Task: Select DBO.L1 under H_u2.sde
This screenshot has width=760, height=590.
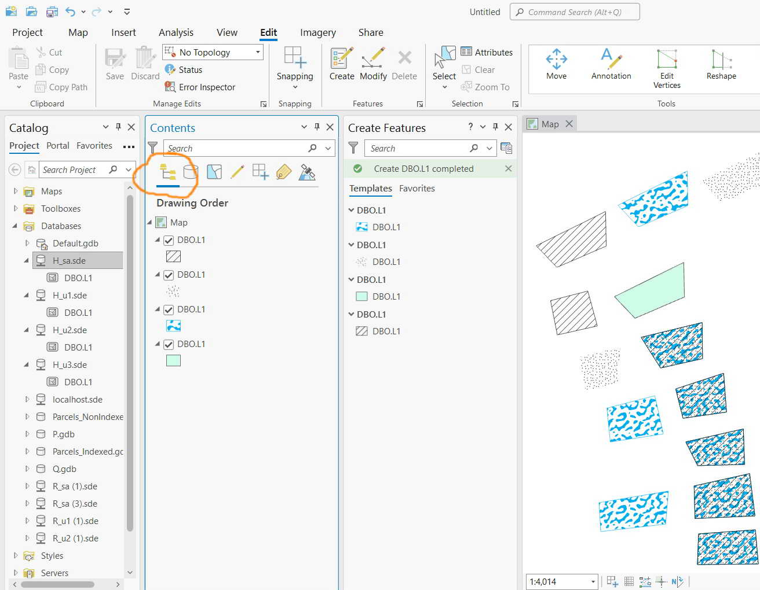Action: (78, 347)
